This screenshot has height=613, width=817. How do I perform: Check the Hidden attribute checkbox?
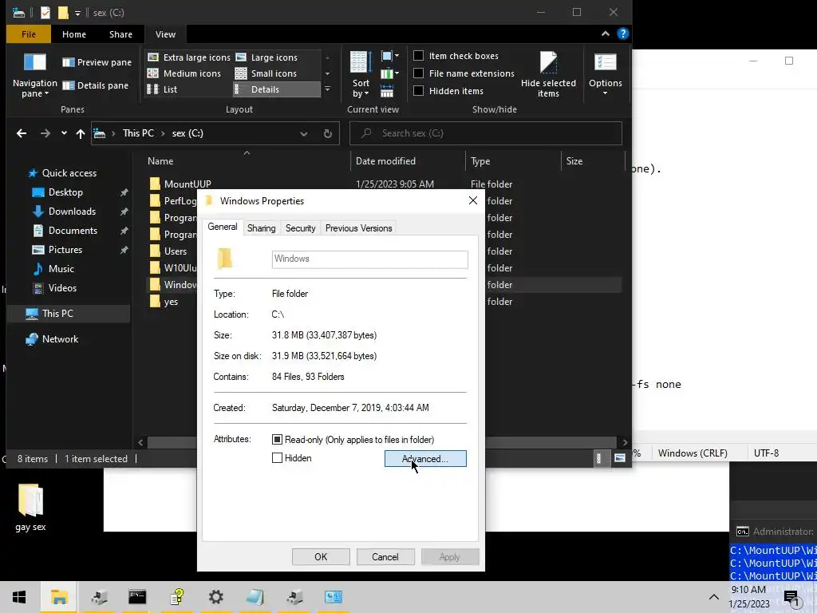(277, 457)
